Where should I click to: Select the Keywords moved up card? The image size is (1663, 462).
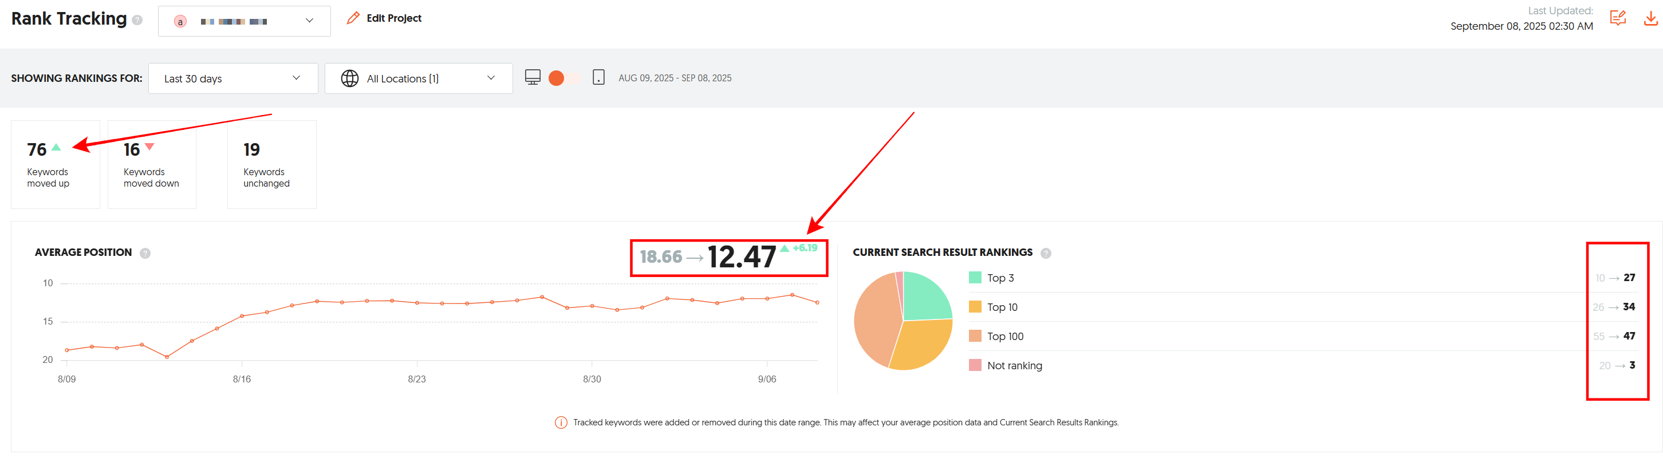(x=56, y=164)
